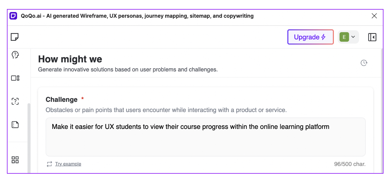Screen dimensions: 391x180
Task: Open the How Might We tool icon
Action: [15, 101]
